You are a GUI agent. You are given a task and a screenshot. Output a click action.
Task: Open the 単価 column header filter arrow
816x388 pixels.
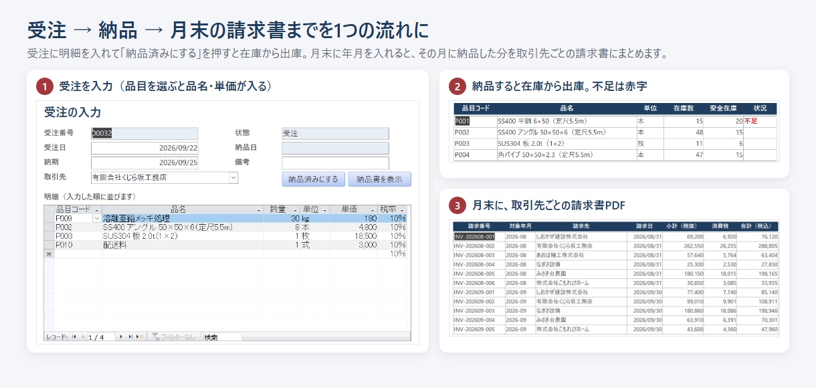click(x=373, y=209)
